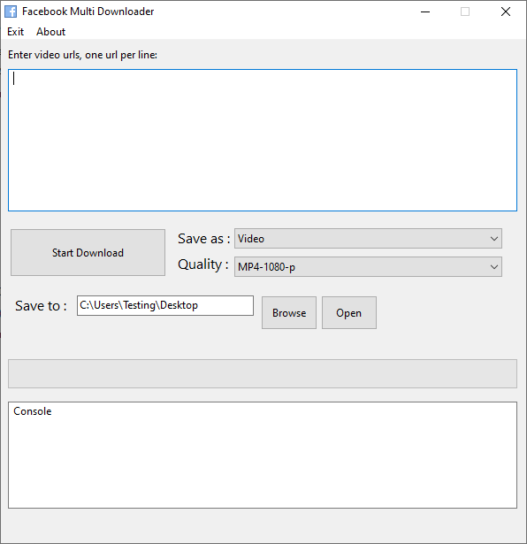This screenshot has height=544, width=527.
Task: Click the Facebook logo icon in title bar
Action: click(x=11, y=11)
